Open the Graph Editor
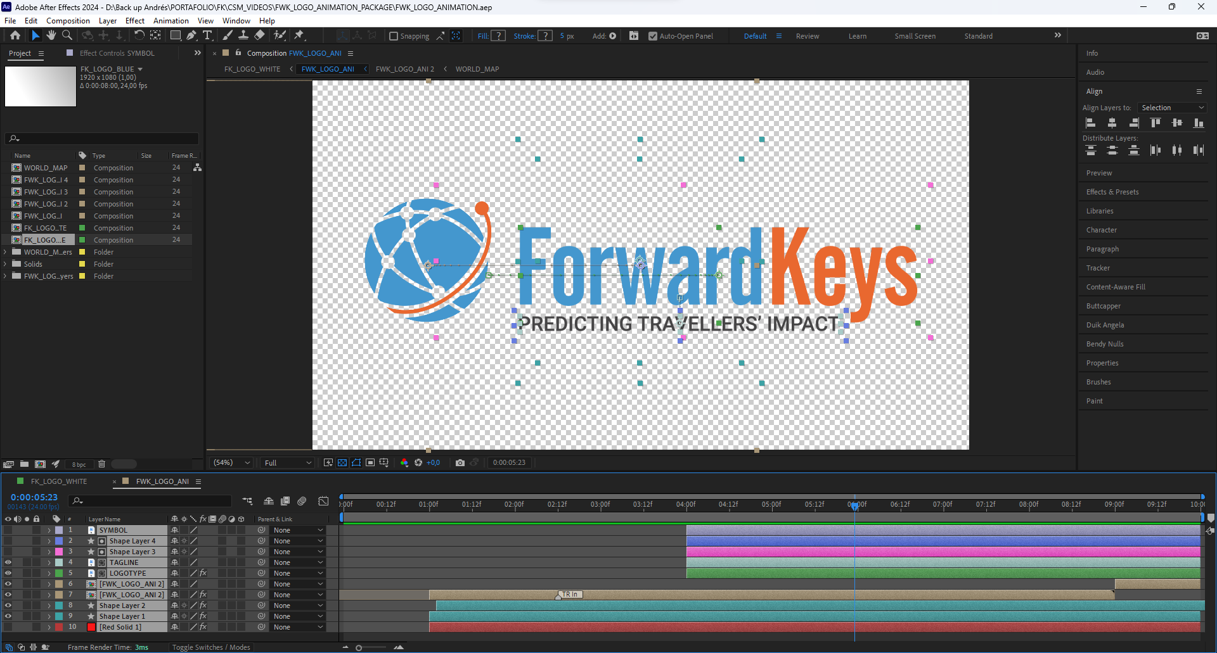 323,501
